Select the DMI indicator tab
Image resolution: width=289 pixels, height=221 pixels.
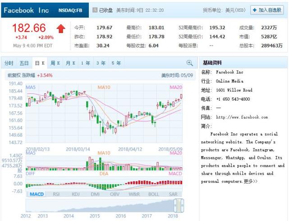(x=95, y=194)
